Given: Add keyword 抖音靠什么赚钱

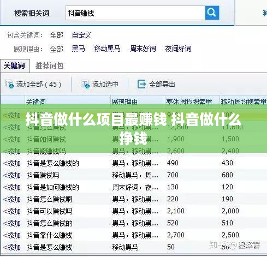Looking at the screenshot, I should click(12, 235).
